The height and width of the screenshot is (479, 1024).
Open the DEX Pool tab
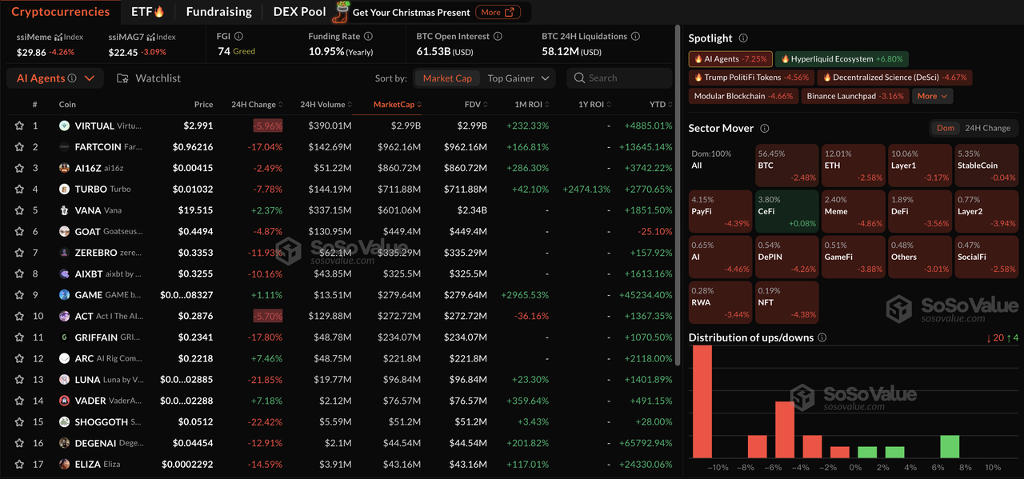299,12
